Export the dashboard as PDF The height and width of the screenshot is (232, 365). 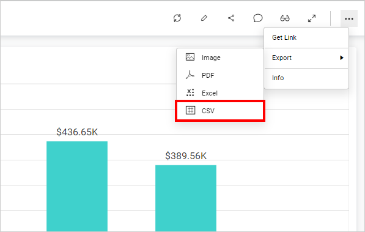(220, 75)
